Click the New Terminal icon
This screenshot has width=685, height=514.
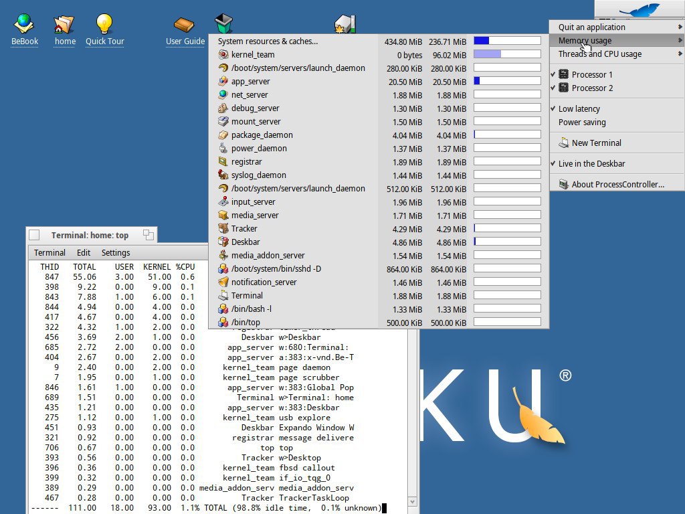[564, 143]
